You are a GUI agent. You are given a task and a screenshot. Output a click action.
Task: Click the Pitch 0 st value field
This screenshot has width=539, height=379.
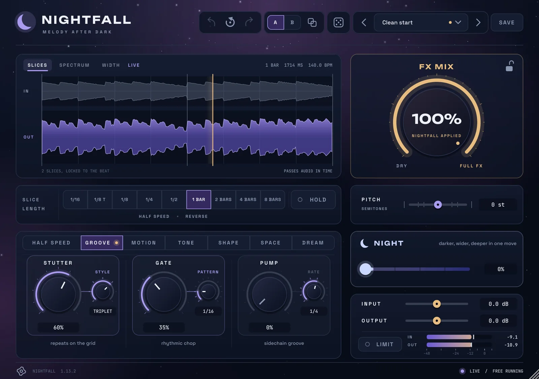pos(498,205)
